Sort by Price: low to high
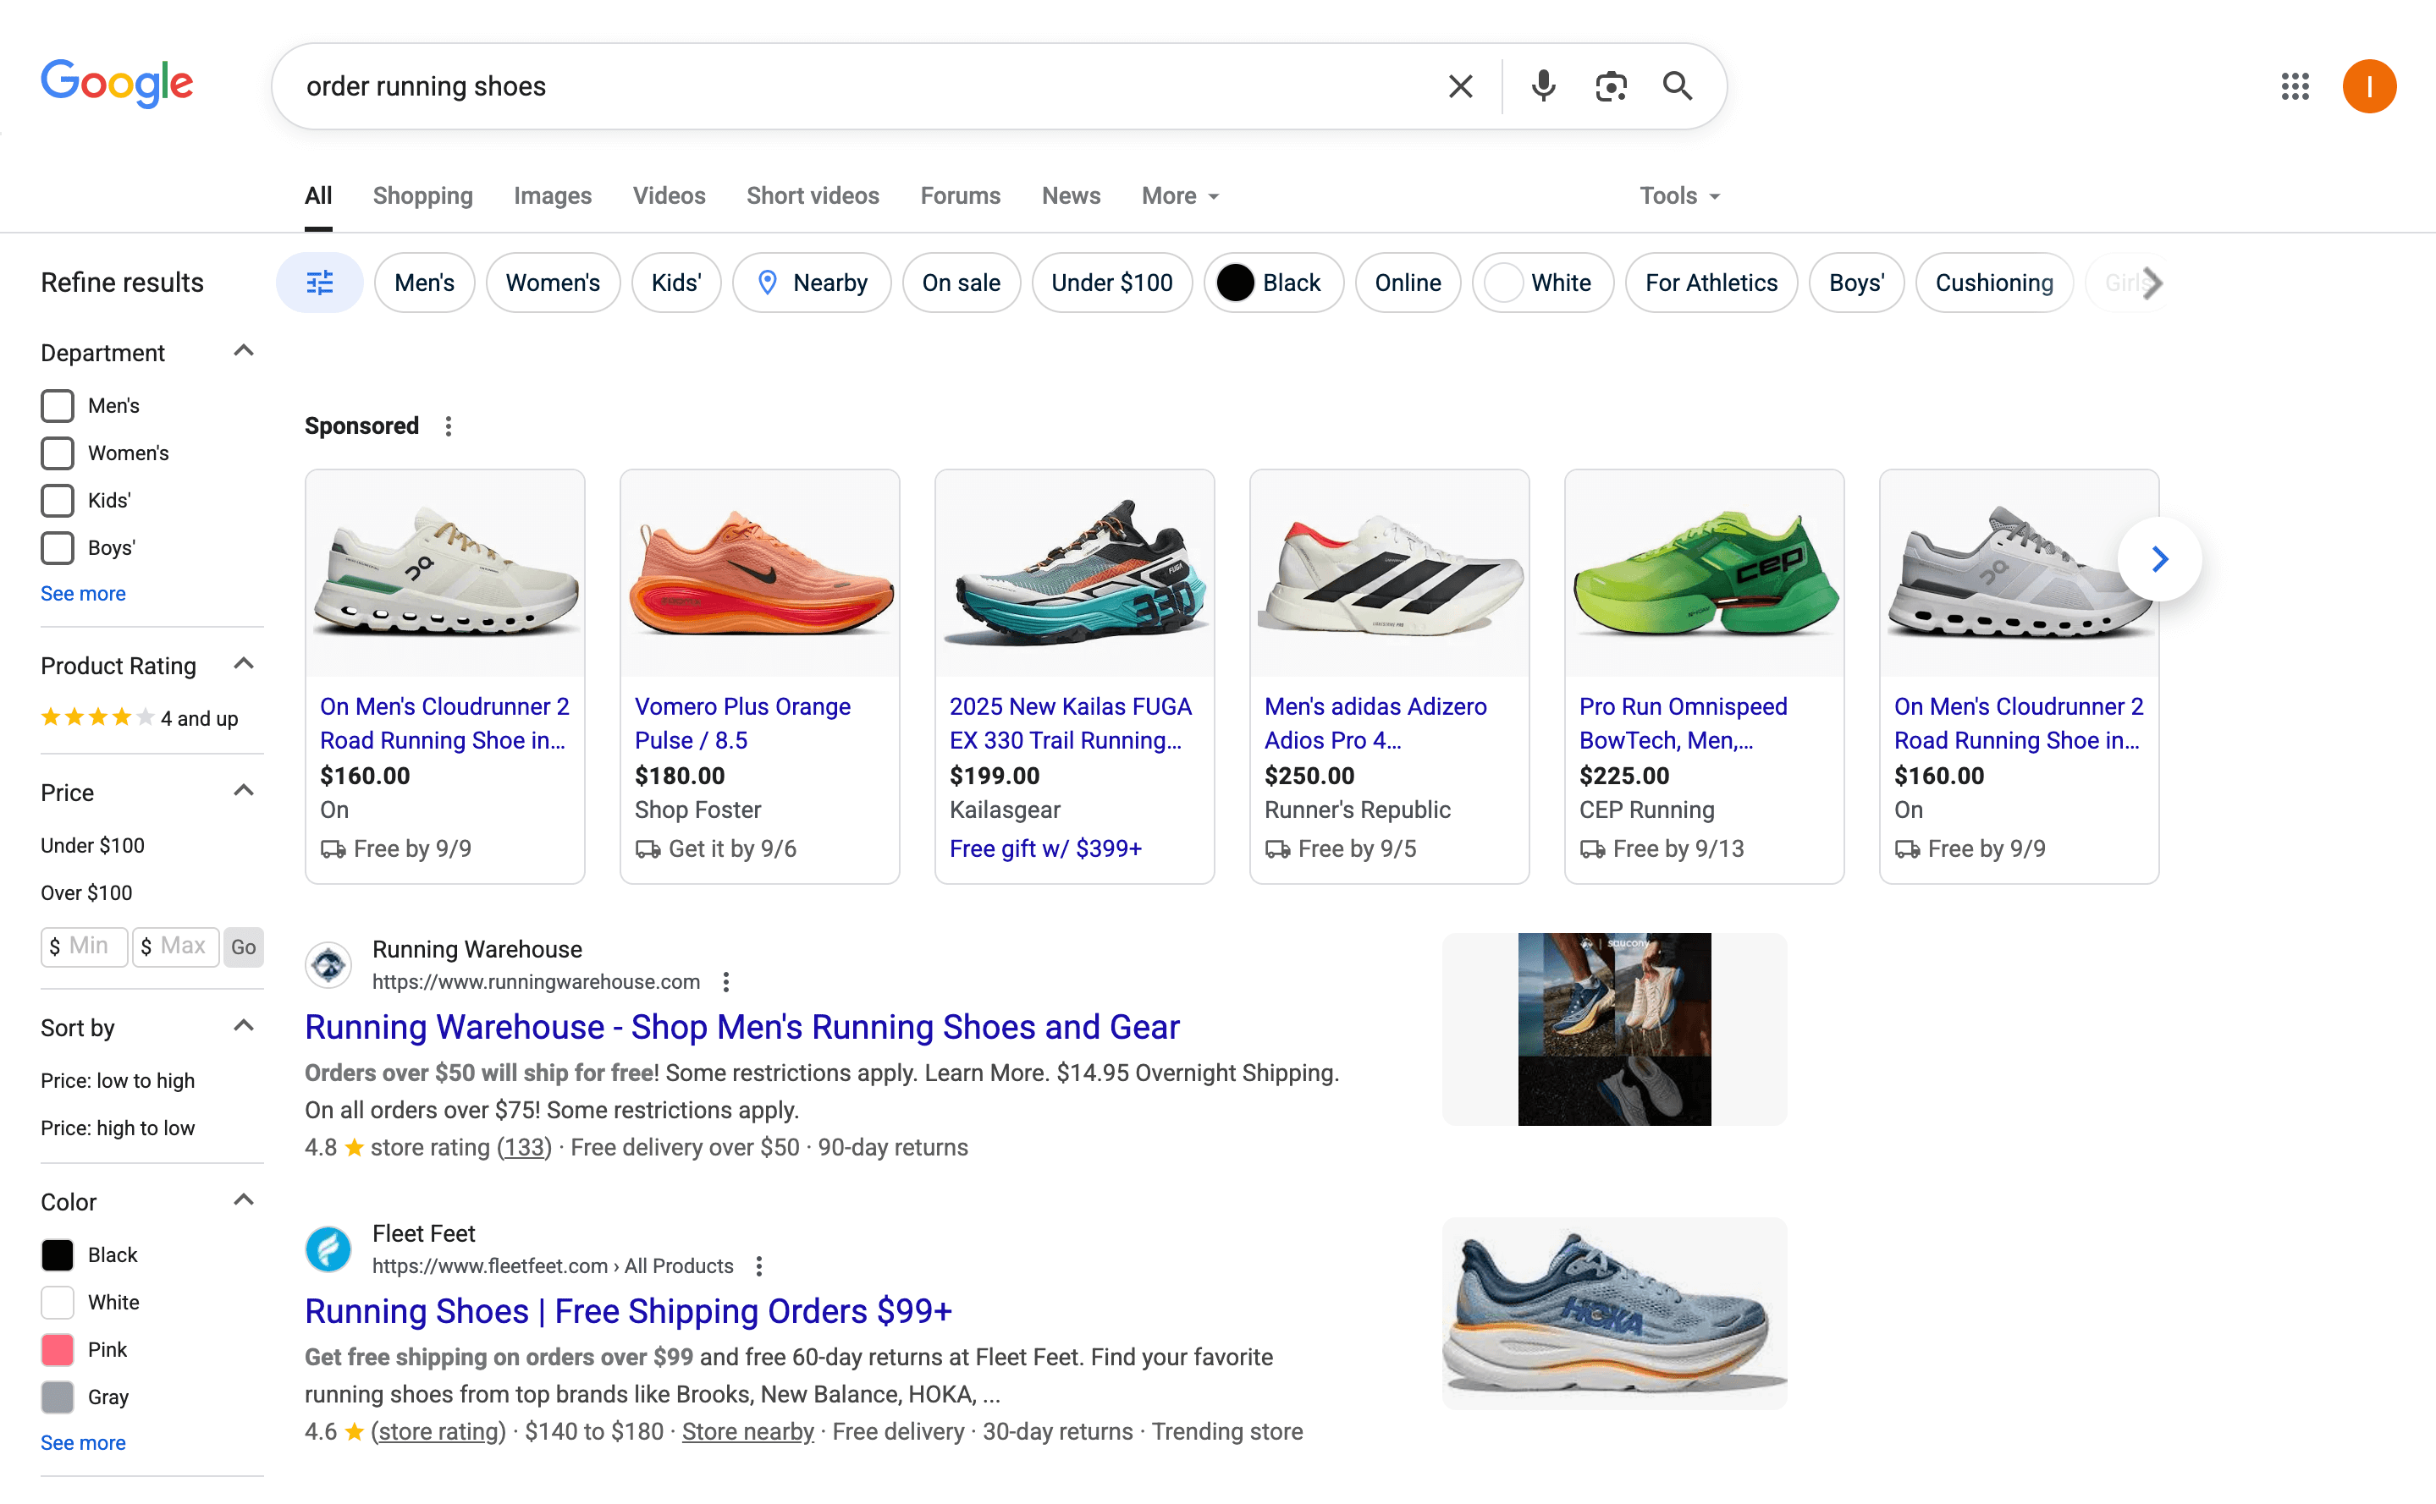Screen dimensions: 2436x1504 click(x=118, y=1081)
